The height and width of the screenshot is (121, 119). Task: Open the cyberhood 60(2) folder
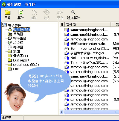26,65
